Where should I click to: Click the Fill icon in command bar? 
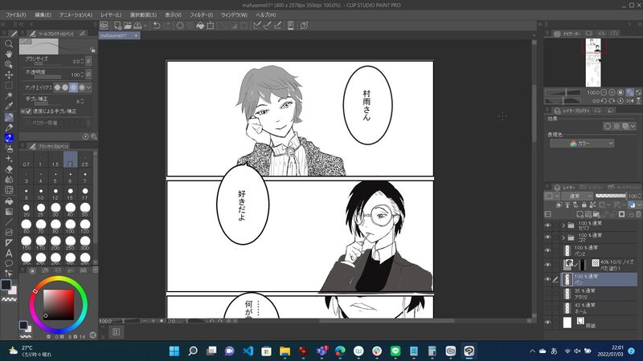[x=199, y=26]
